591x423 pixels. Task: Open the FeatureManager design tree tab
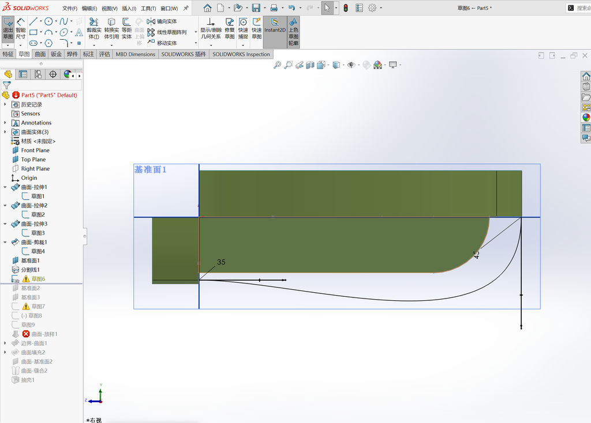pyautogui.click(x=8, y=74)
